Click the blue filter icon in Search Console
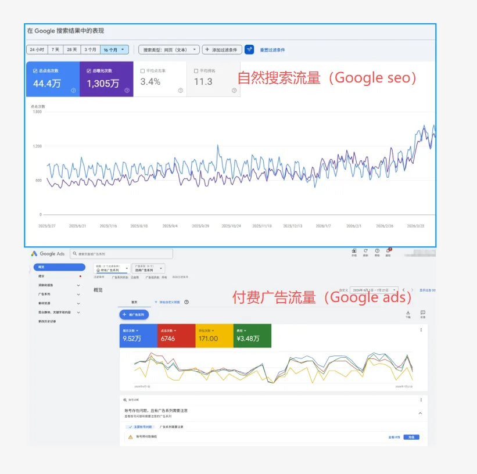The image size is (477, 474). (x=249, y=49)
